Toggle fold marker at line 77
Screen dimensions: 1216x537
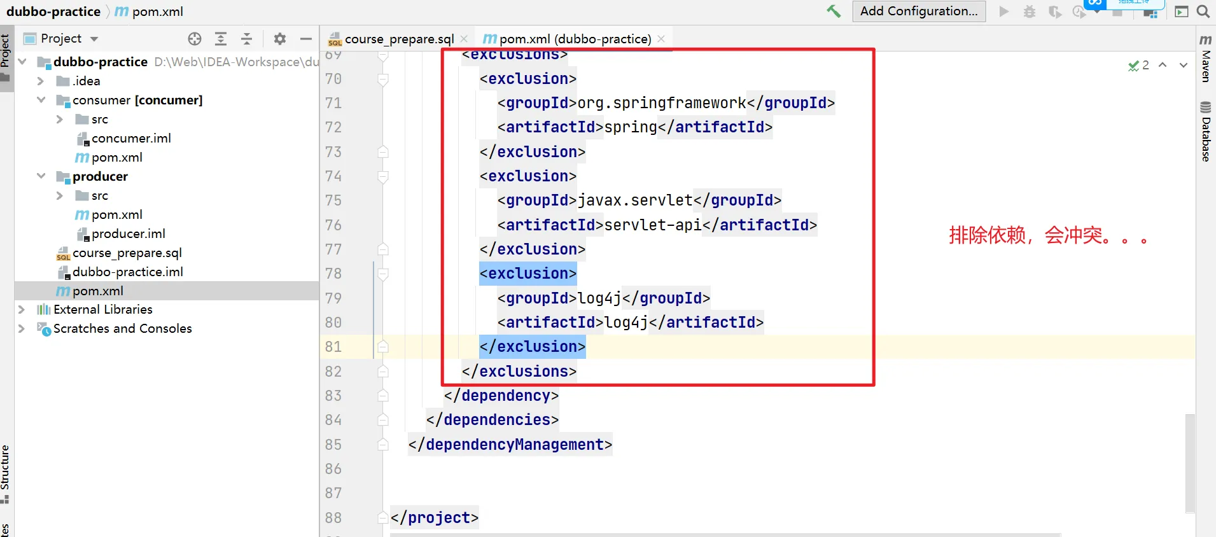click(x=383, y=249)
